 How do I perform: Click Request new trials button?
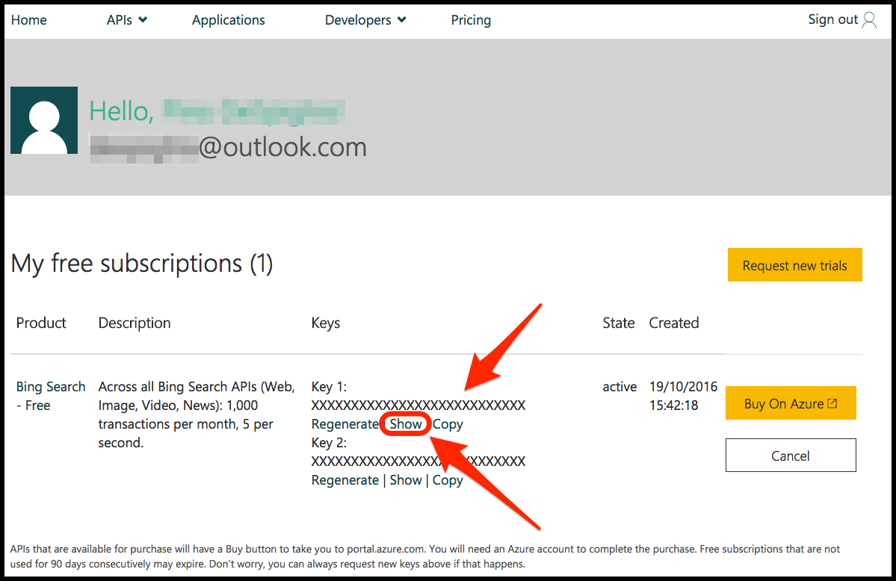pyautogui.click(x=794, y=265)
